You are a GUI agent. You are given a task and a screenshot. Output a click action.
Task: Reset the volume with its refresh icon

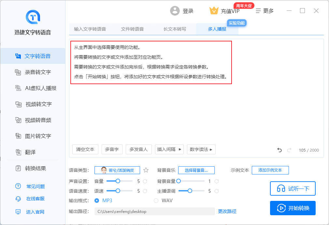pos(145,181)
